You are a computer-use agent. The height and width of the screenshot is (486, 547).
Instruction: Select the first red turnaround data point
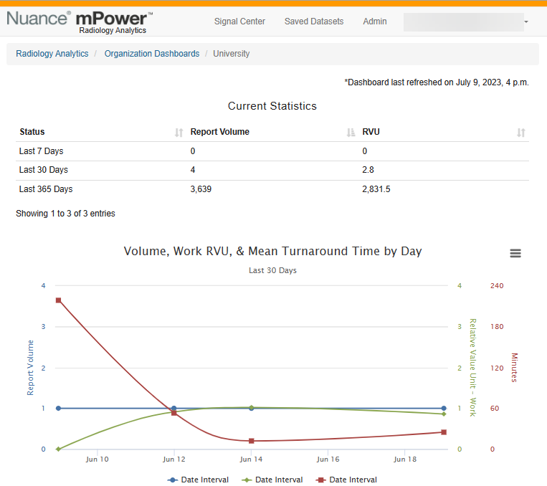click(x=59, y=300)
